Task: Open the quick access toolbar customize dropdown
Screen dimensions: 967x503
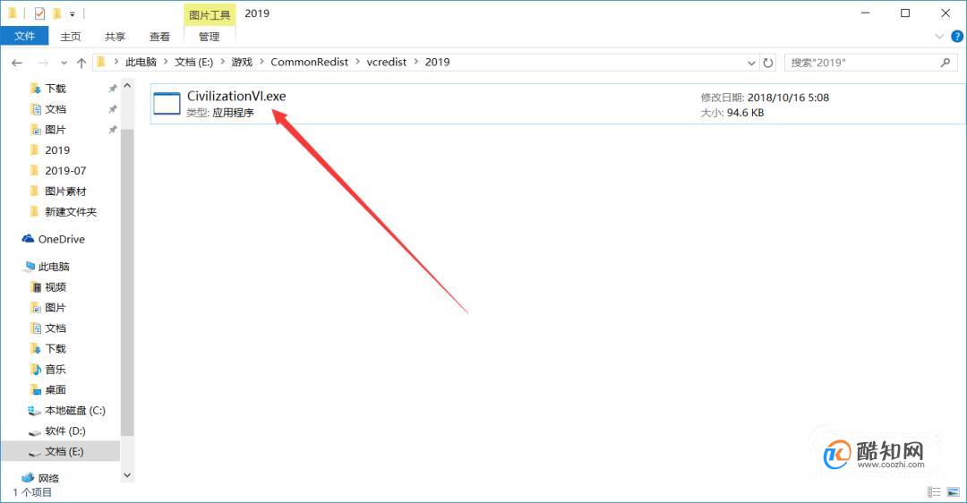Action: point(73,13)
